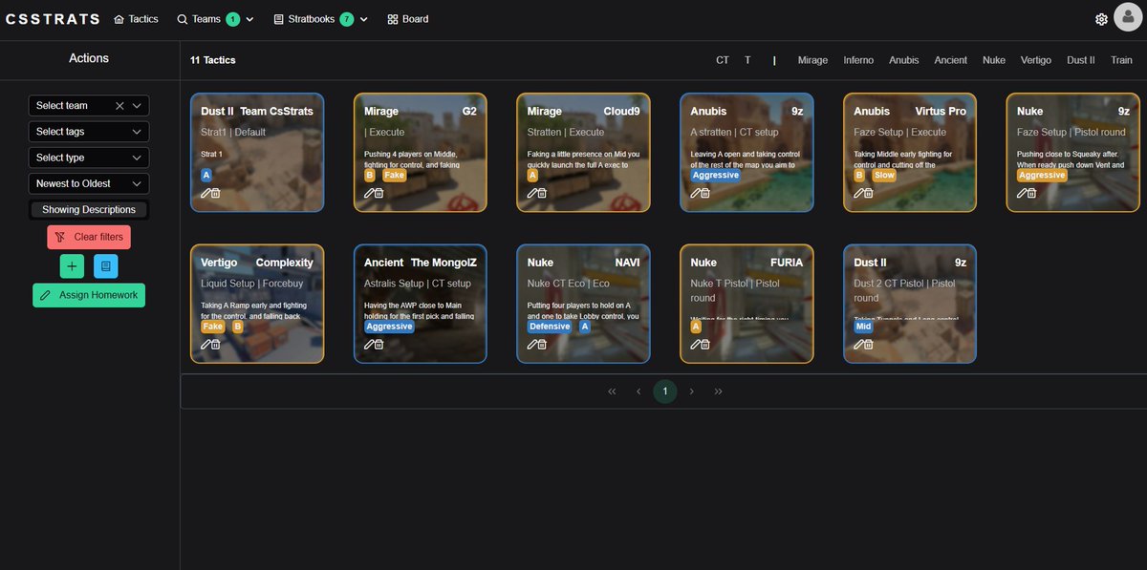Delete the Dust II Team CsStrats tactic
This screenshot has height=570, width=1147.
[x=216, y=193]
